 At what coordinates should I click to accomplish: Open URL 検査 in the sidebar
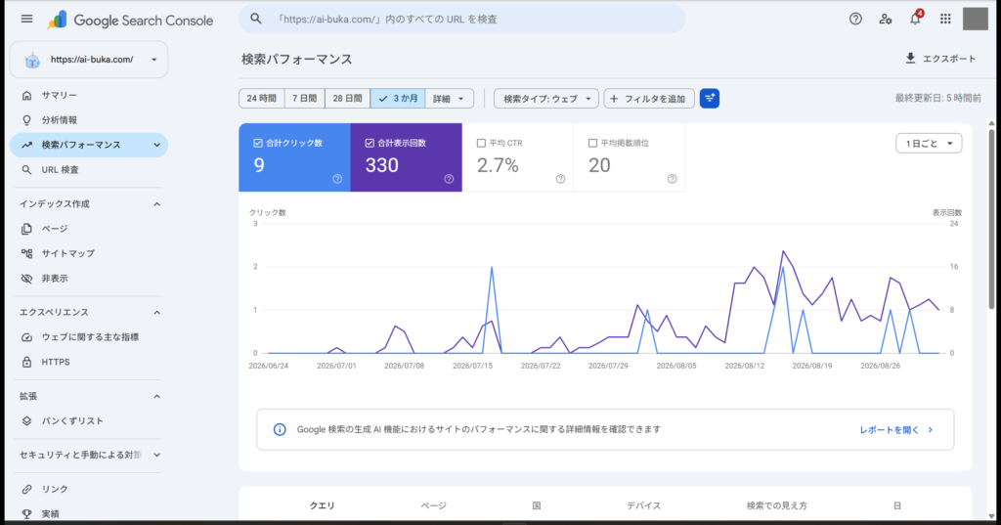tap(89, 170)
